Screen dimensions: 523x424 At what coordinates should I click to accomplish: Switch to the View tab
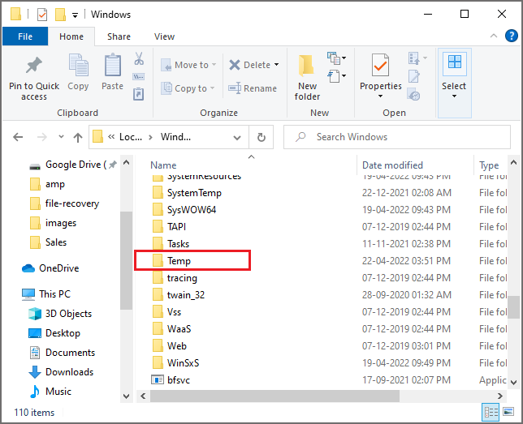click(x=164, y=36)
